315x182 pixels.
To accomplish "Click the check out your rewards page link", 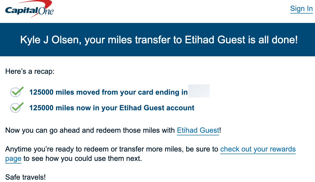I will (258, 149).
